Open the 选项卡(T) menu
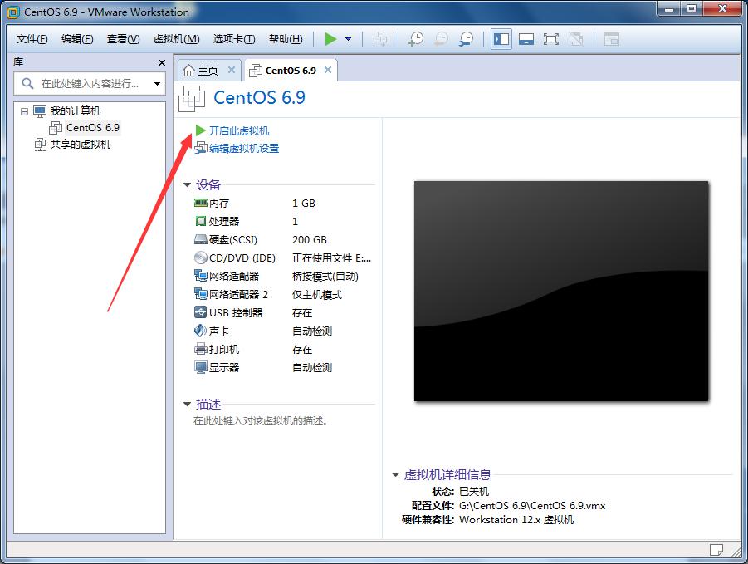The width and height of the screenshot is (748, 564). 234,39
